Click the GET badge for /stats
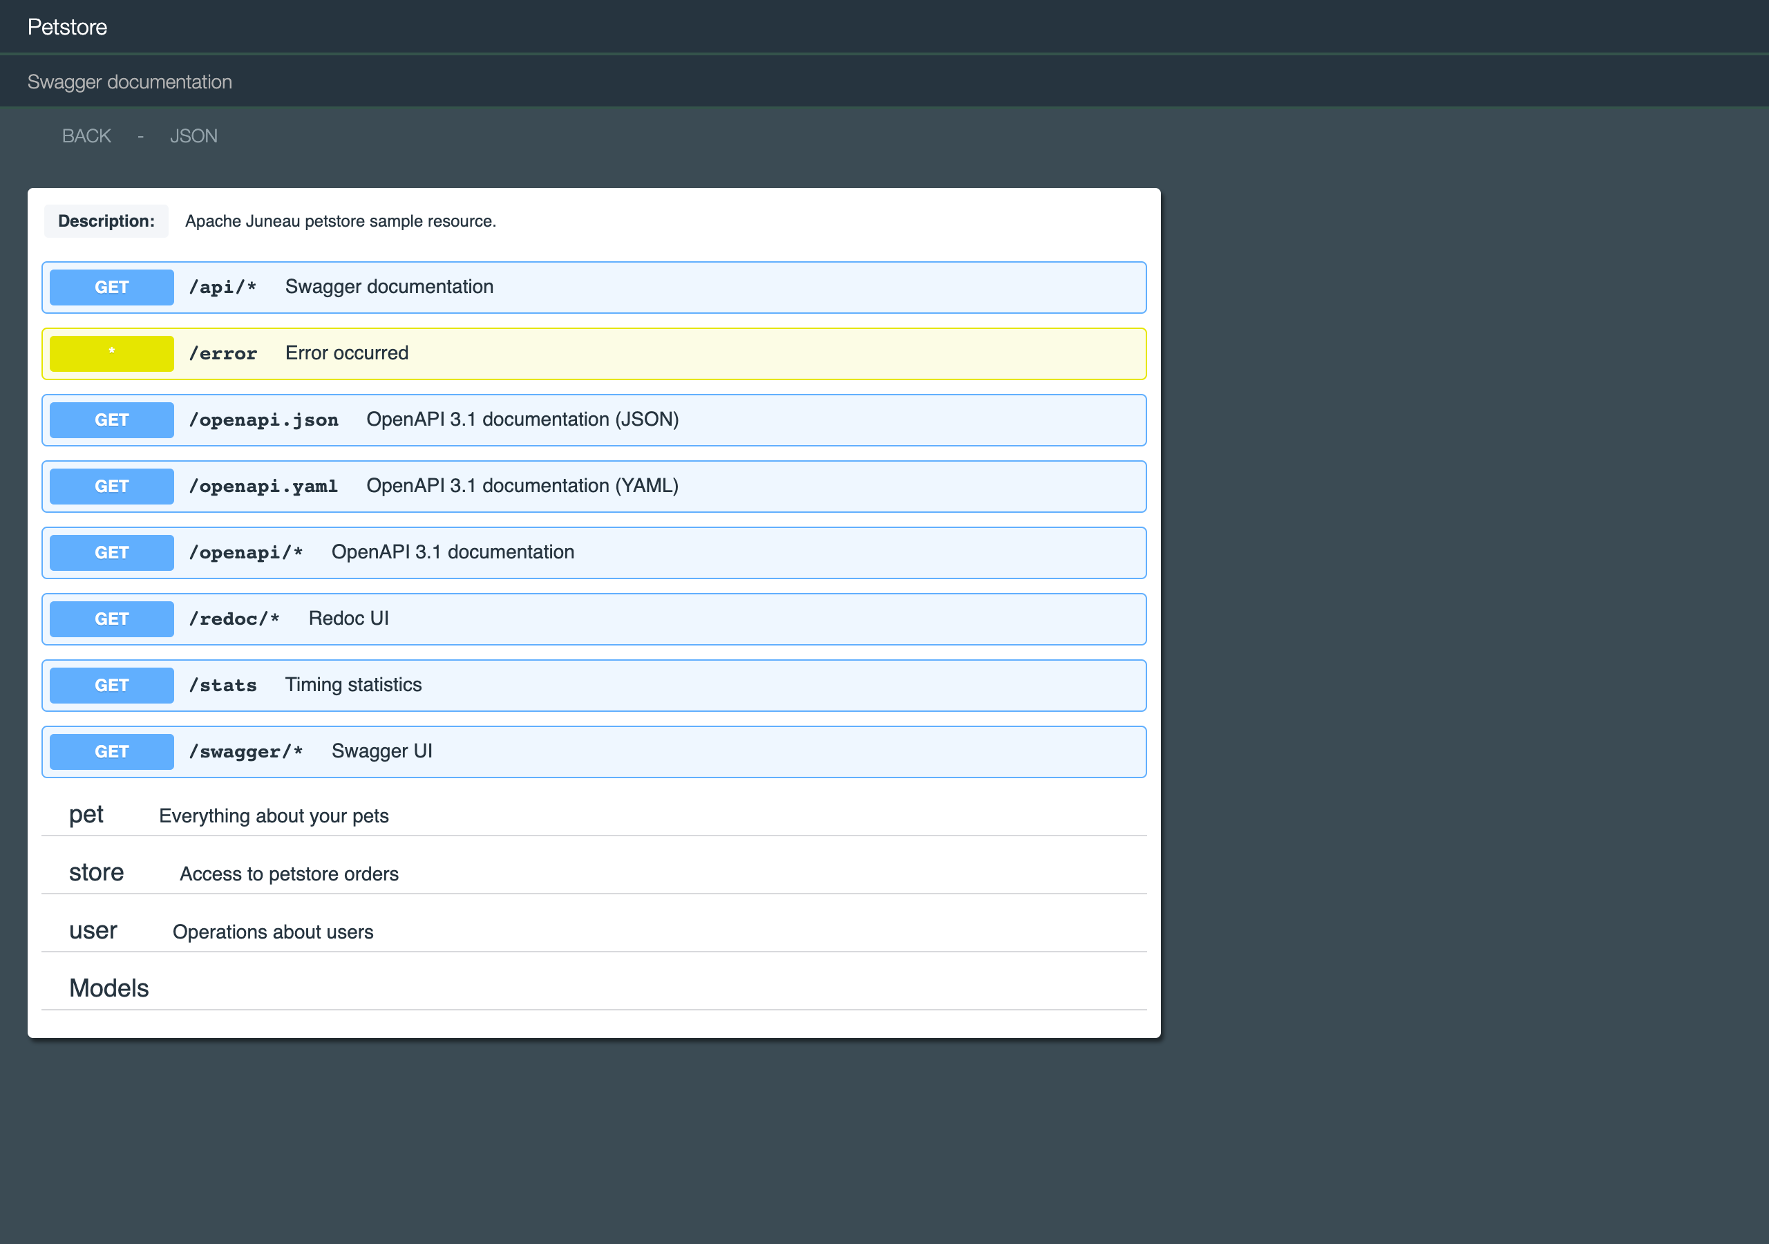Image resolution: width=1769 pixels, height=1244 pixels. pos(112,685)
